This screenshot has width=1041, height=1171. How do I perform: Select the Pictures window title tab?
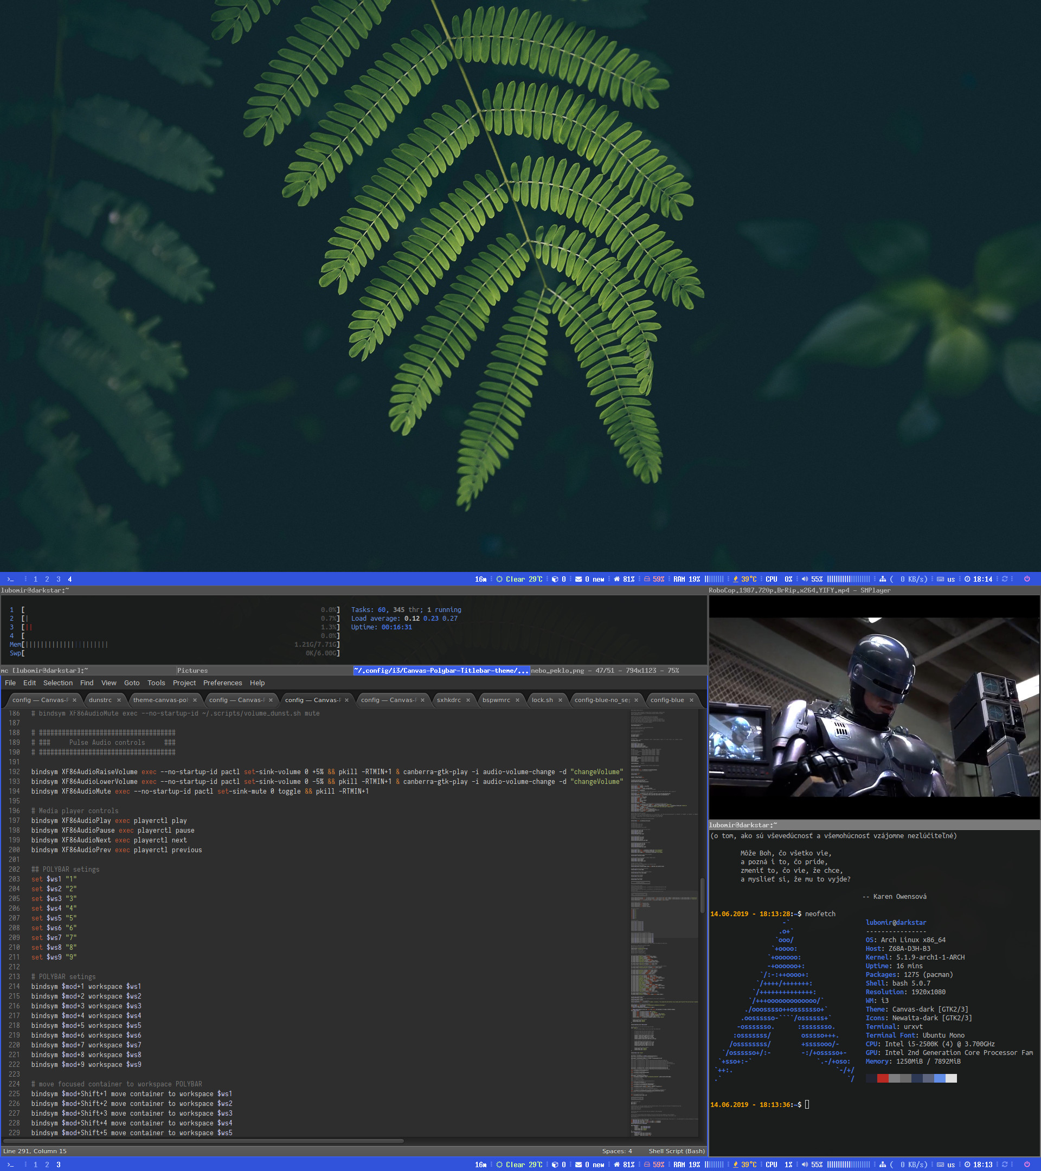coord(265,670)
